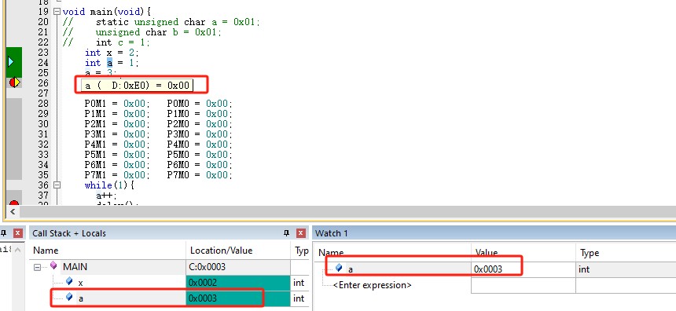Click the 0x0003 value of a in Locals
676x311 pixels.
[x=203, y=298]
